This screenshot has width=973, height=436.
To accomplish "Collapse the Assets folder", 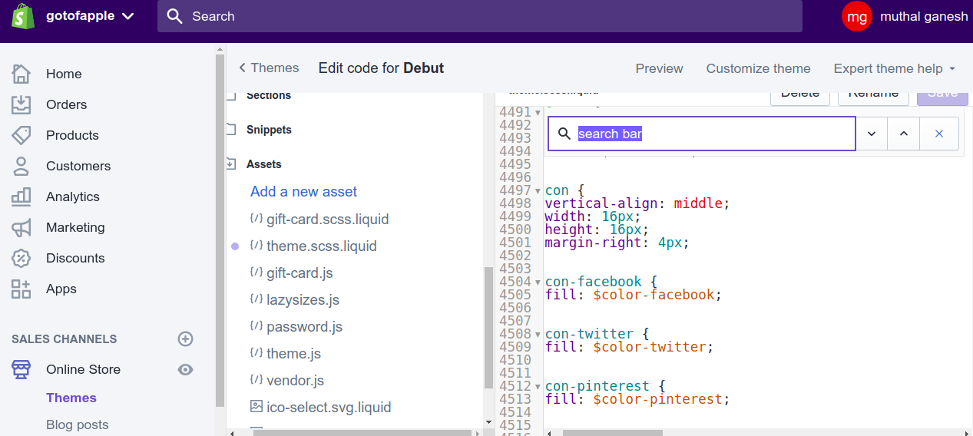I will point(230,164).
